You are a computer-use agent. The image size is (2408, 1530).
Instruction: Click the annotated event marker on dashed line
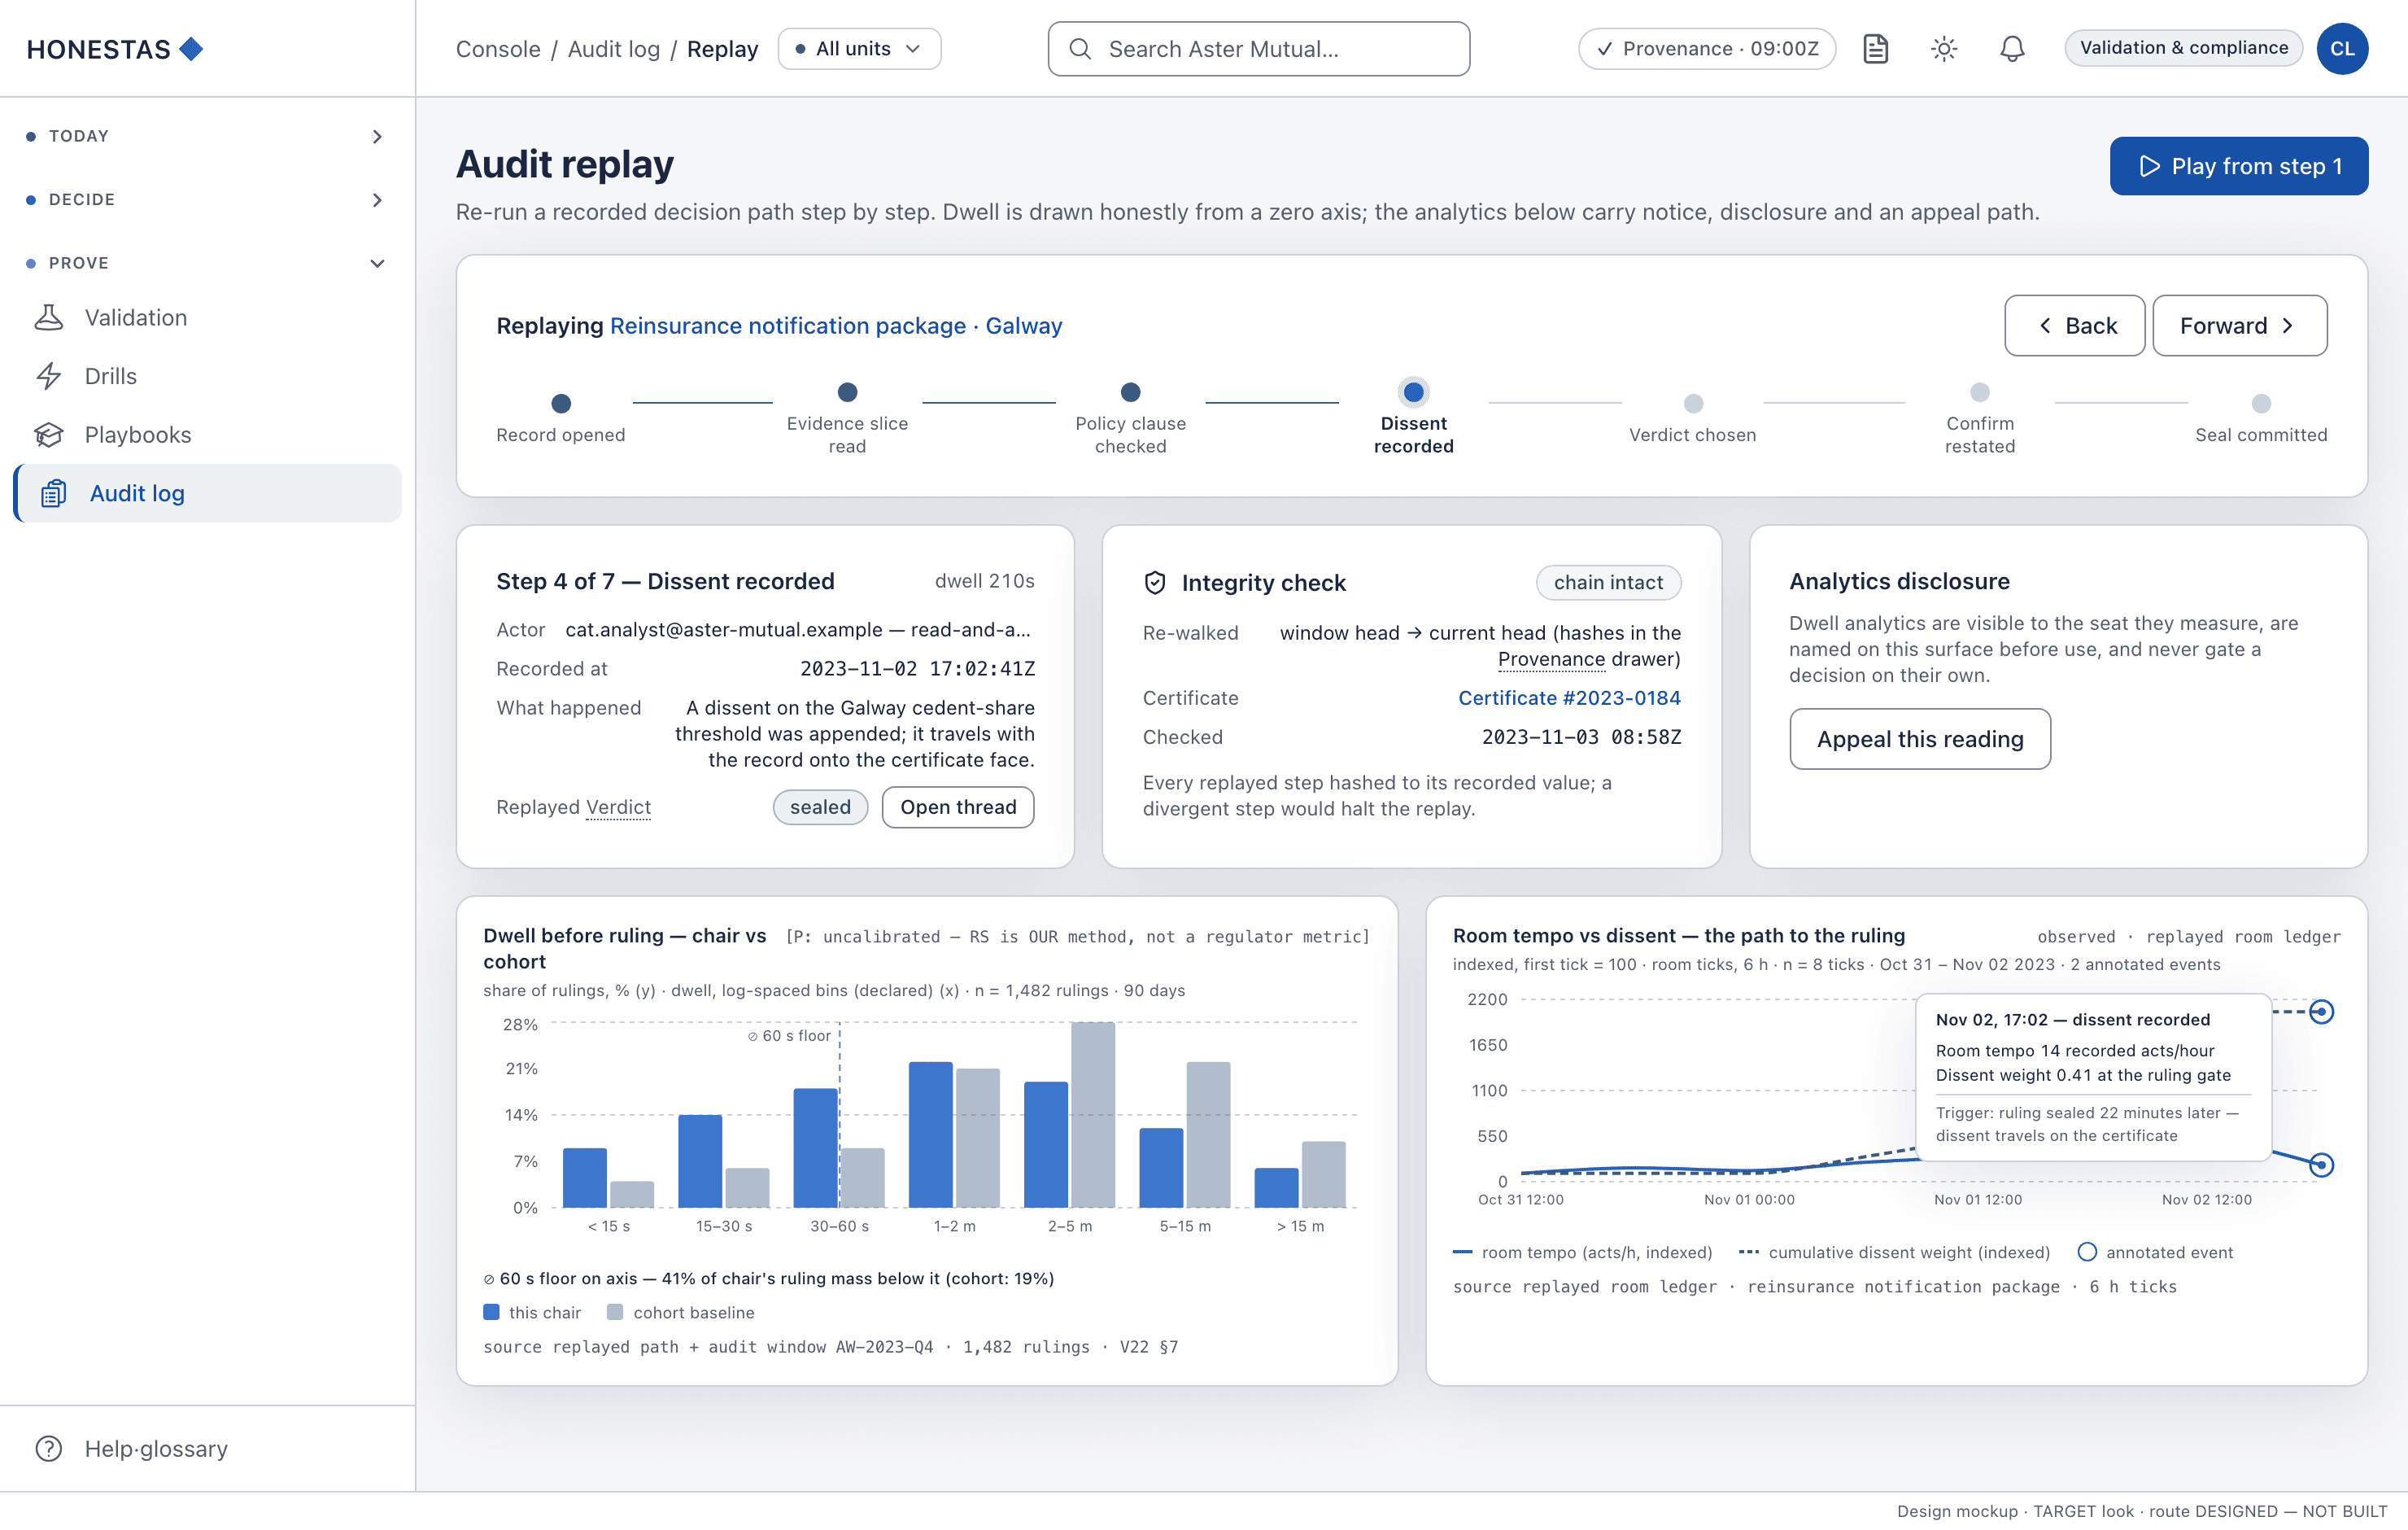pos(2321,1012)
